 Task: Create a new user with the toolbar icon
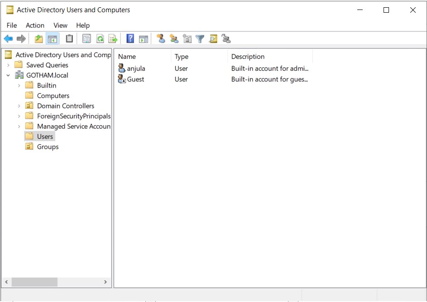[161, 39]
